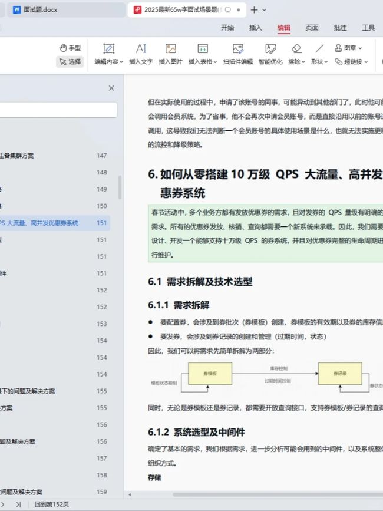The image size is (383, 511).
Task: Select the 2025最新65w字面试场景题 PDF tab
Action: pos(187,10)
